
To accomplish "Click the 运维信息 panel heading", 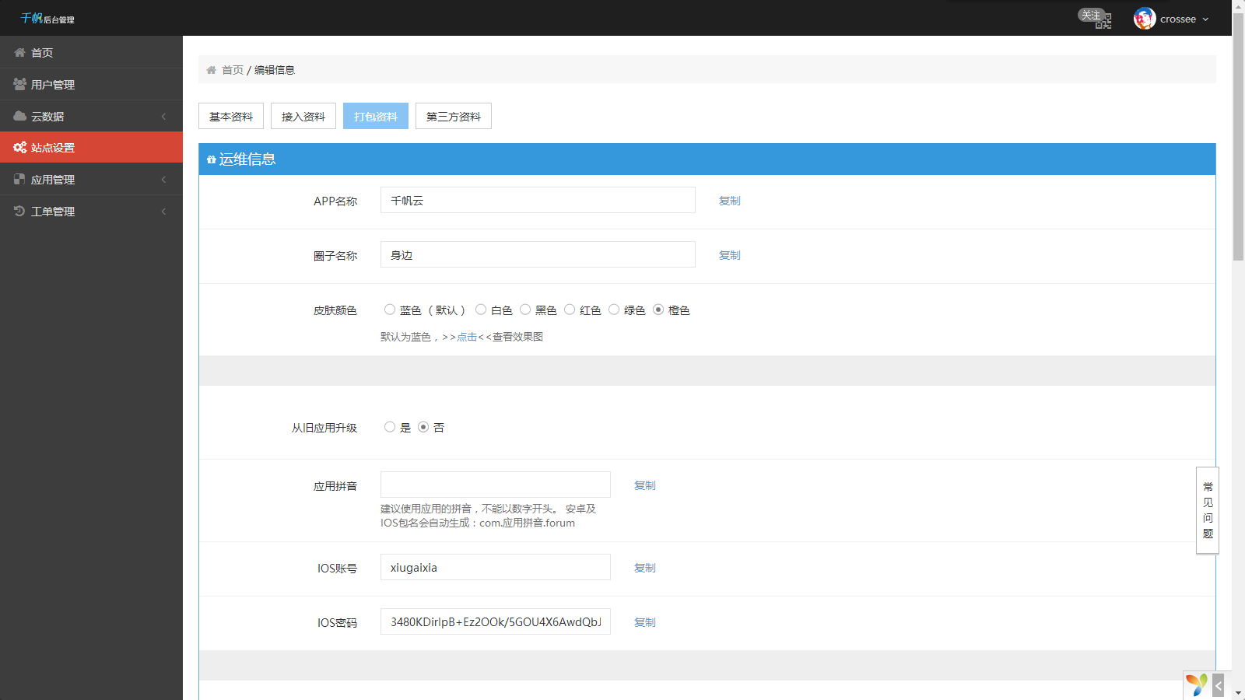I will pos(247,159).
